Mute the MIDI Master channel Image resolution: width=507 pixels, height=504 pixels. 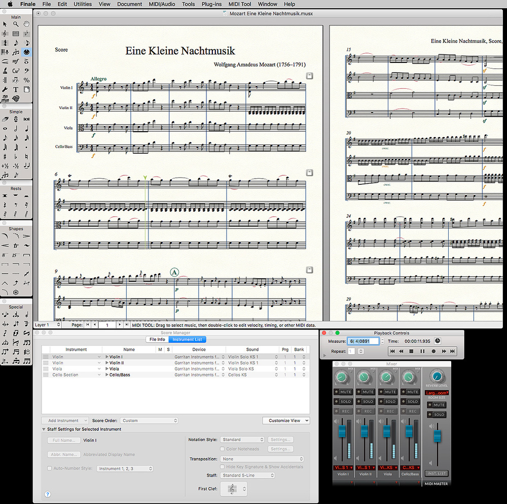click(437, 405)
